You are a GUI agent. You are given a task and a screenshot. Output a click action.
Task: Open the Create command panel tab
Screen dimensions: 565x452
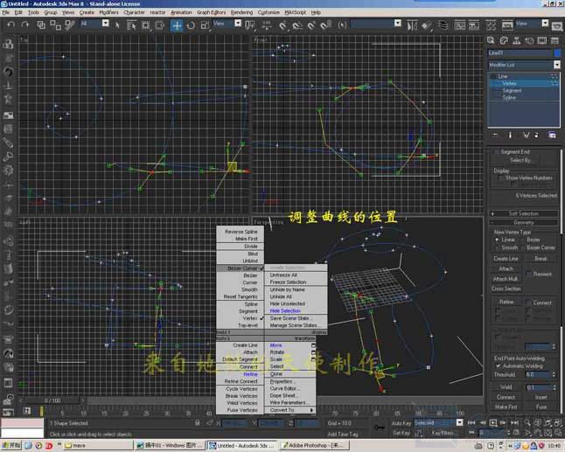[492, 41]
